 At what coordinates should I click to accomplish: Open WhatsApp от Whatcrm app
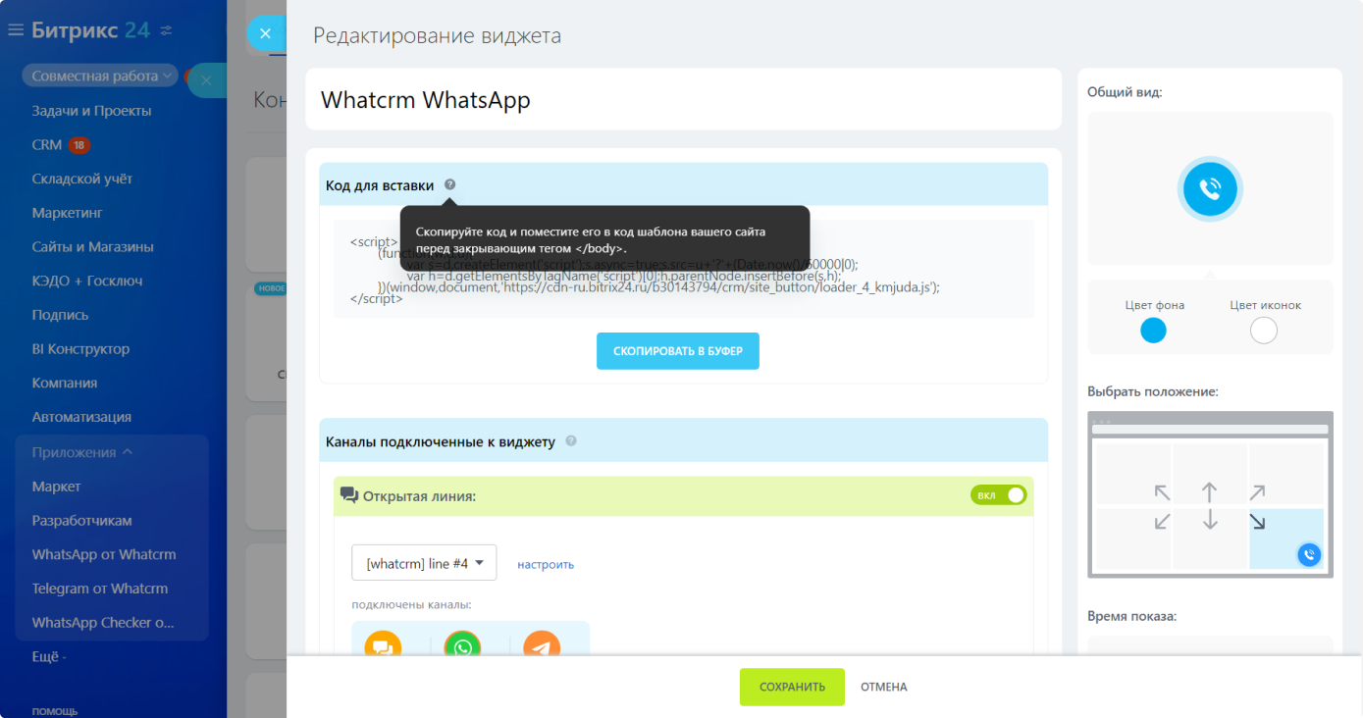pos(103,554)
